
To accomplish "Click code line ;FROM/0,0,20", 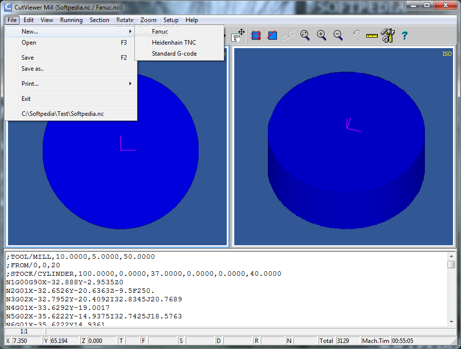I will (x=33, y=265).
